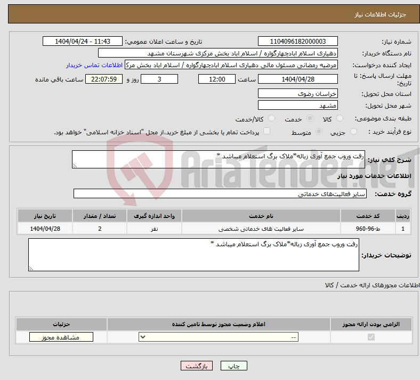Select the خدمت radio button
The image size is (420, 380).
pos(310,118)
